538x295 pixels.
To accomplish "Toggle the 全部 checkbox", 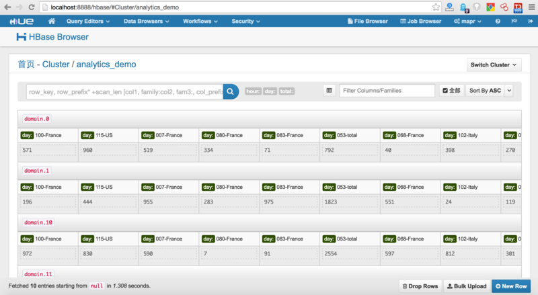I will click(x=445, y=90).
